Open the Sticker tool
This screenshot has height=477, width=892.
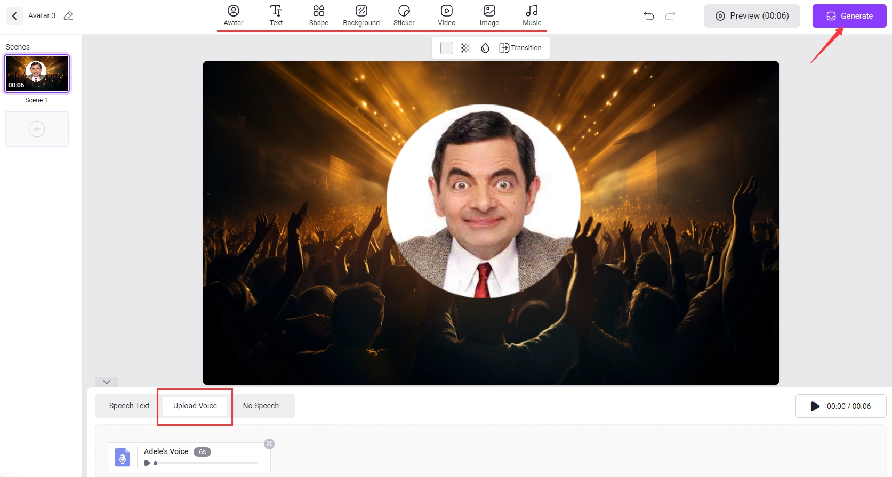pyautogui.click(x=404, y=15)
